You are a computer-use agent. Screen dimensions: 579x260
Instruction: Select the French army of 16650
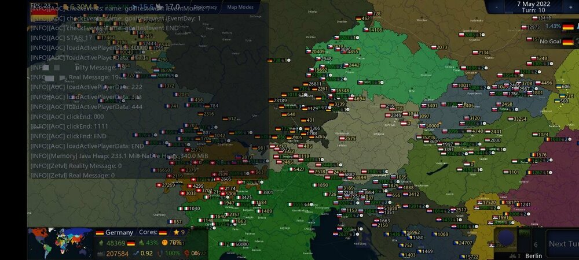pos(161,170)
